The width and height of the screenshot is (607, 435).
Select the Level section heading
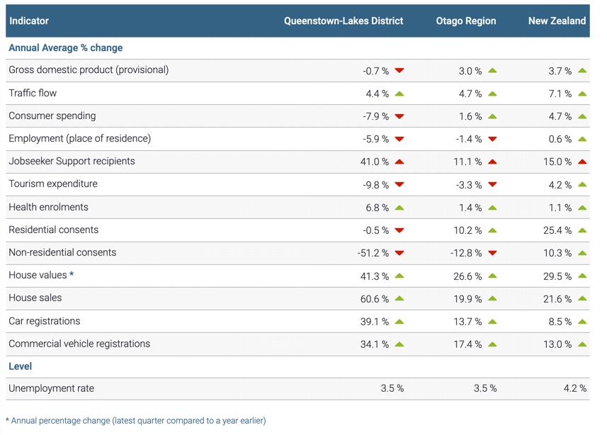coord(20,366)
